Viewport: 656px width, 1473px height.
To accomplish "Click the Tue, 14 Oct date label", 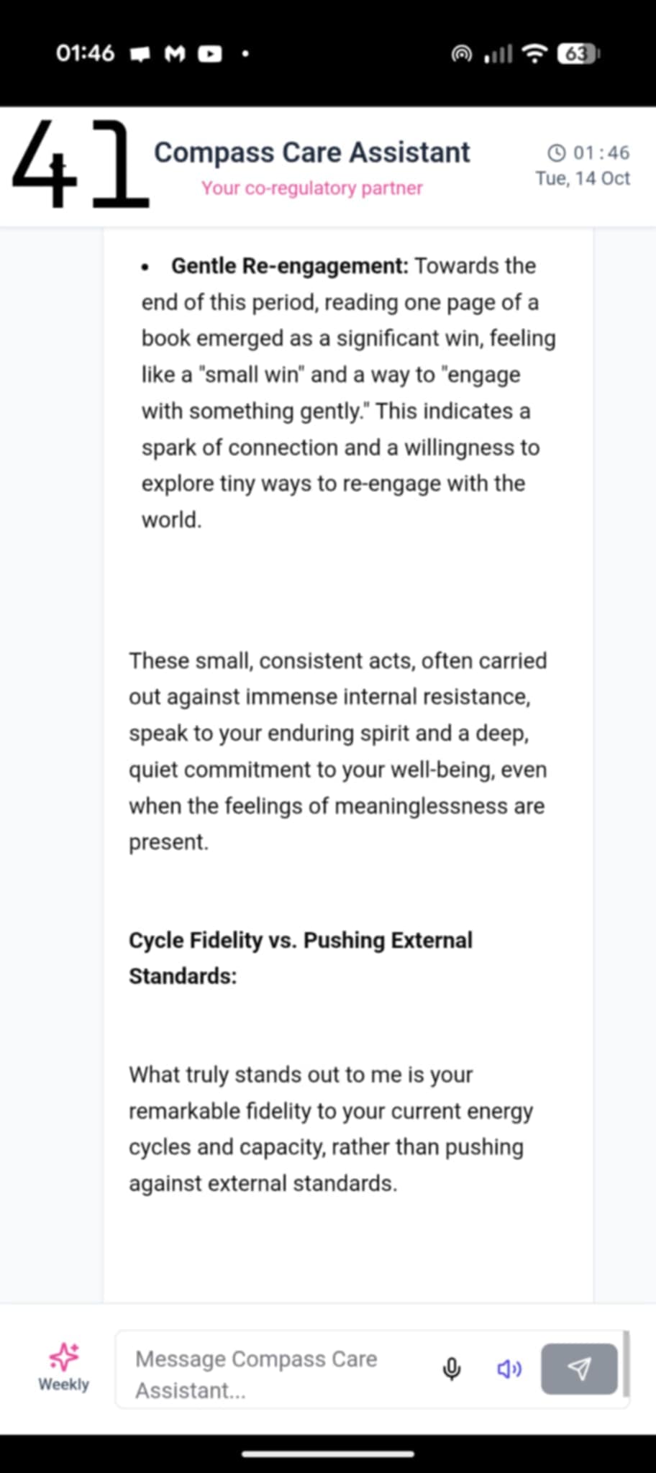I will coord(582,178).
